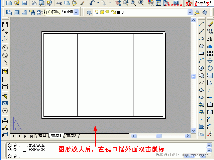The image size is (214, 160).
Task: Open the viewport scale dropdown
Action: click(76, 12)
